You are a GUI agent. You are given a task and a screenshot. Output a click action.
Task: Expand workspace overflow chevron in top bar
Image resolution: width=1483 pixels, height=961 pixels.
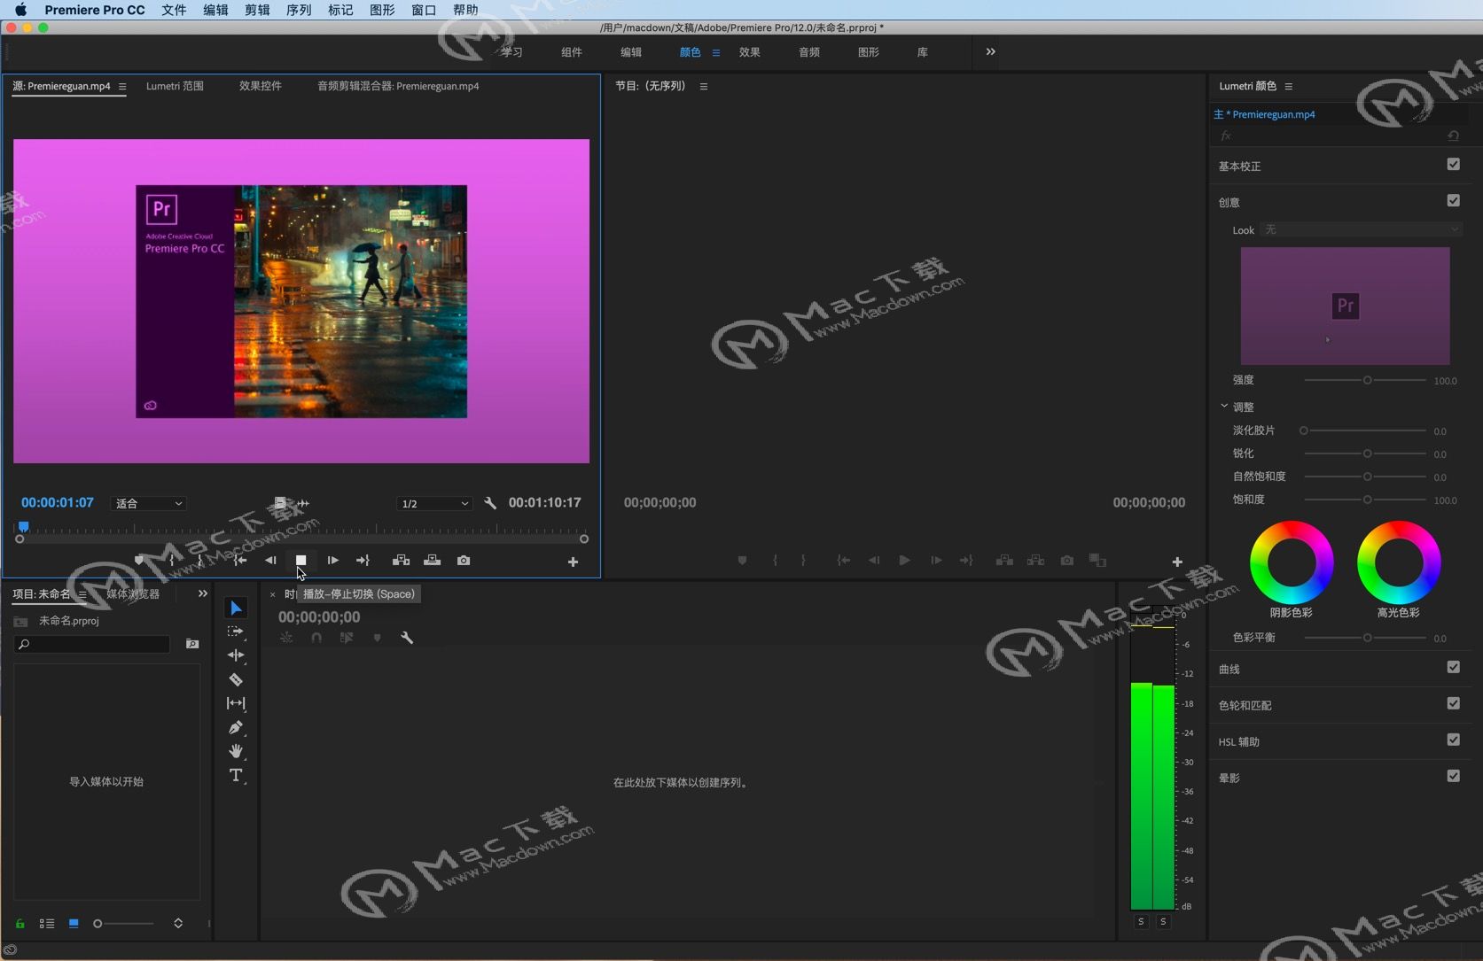[990, 52]
